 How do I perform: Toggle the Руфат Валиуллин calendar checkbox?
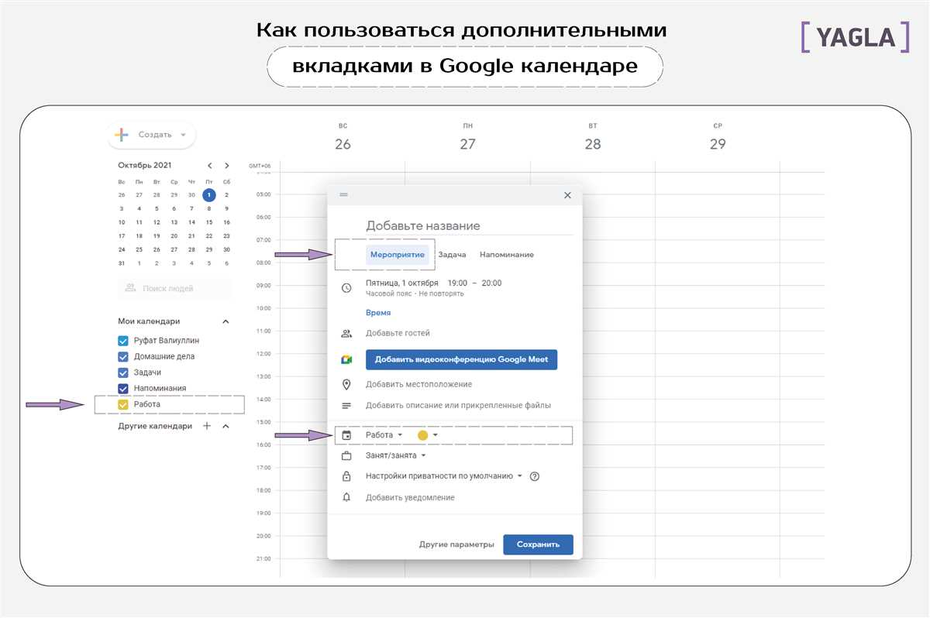pyautogui.click(x=122, y=341)
